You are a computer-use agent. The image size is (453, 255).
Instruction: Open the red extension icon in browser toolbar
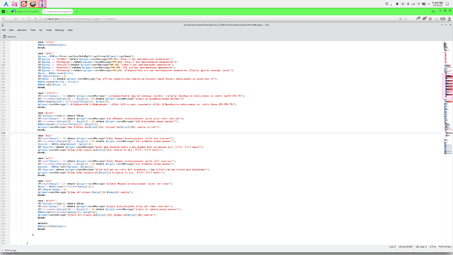(x=430, y=19)
